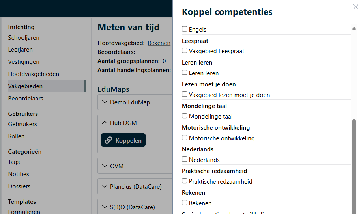The height and width of the screenshot is (214, 361).
Task: Open Schooljaren in the sidebar
Action: 24,38
